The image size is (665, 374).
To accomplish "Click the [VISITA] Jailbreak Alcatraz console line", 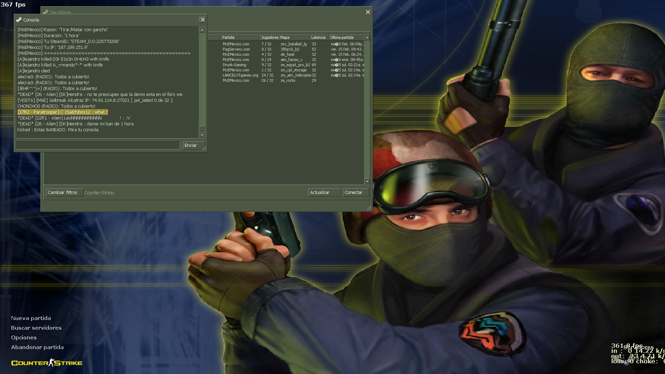I will 95,100.
